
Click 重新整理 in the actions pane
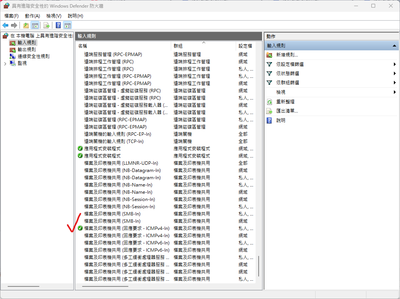pyautogui.click(x=285, y=102)
